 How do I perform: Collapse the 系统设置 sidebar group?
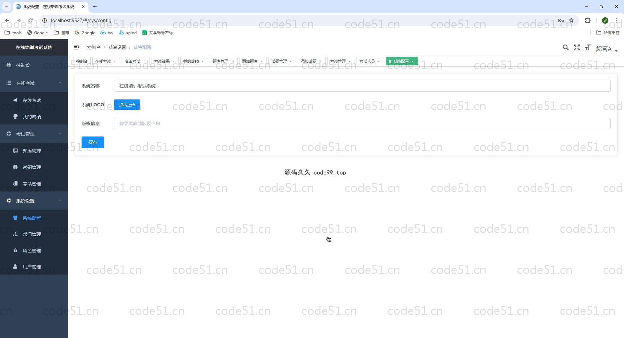coord(34,201)
